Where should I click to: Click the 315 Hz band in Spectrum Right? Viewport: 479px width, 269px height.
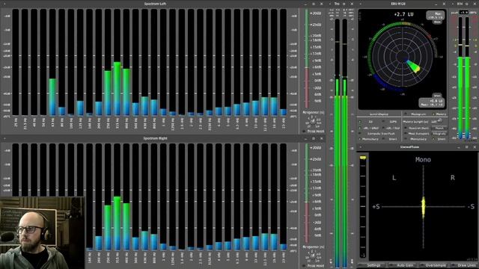[x=117, y=197]
